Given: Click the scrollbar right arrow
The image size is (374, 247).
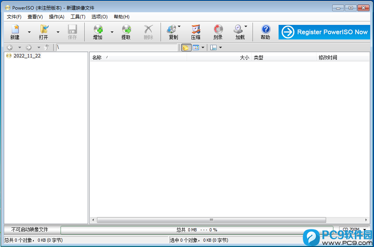Looking at the screenshot, I should 366,220.
